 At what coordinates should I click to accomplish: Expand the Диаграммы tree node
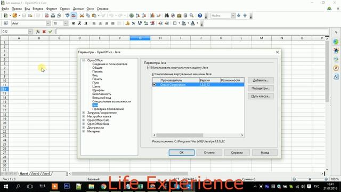point(84,127)
